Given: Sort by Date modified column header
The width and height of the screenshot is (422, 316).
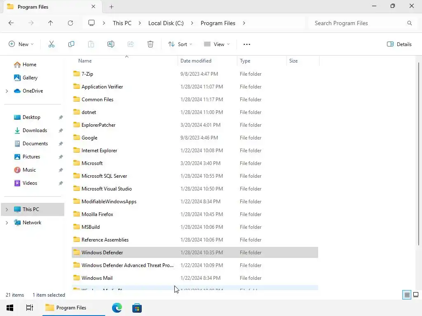Looking at the screenshot, I should click(x=207, y=61).
